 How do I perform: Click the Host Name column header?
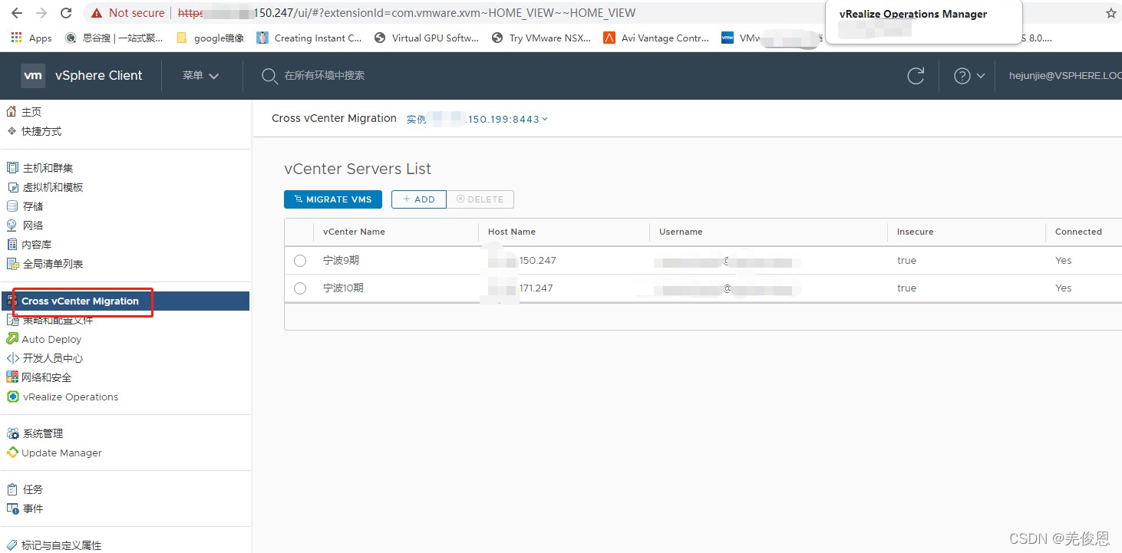coord(512,232)
